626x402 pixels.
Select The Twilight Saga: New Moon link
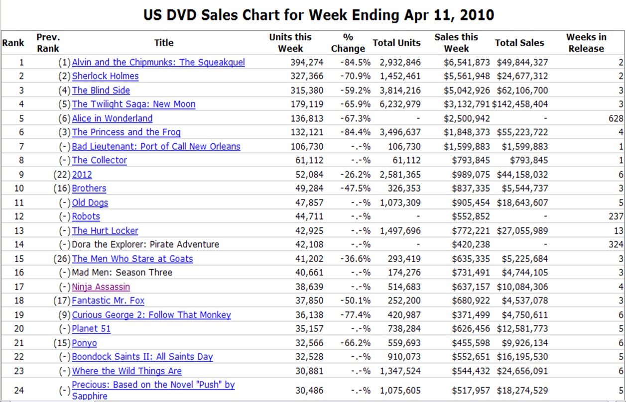coord(133,104)
